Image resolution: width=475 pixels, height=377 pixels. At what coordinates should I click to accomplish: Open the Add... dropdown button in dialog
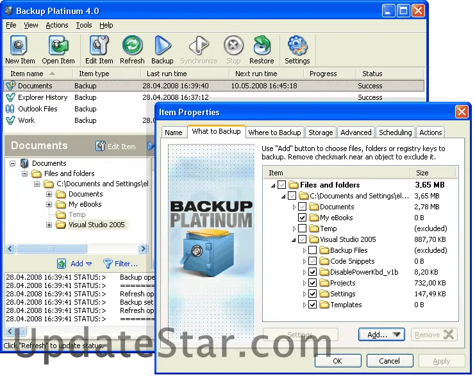pos(381,334)
